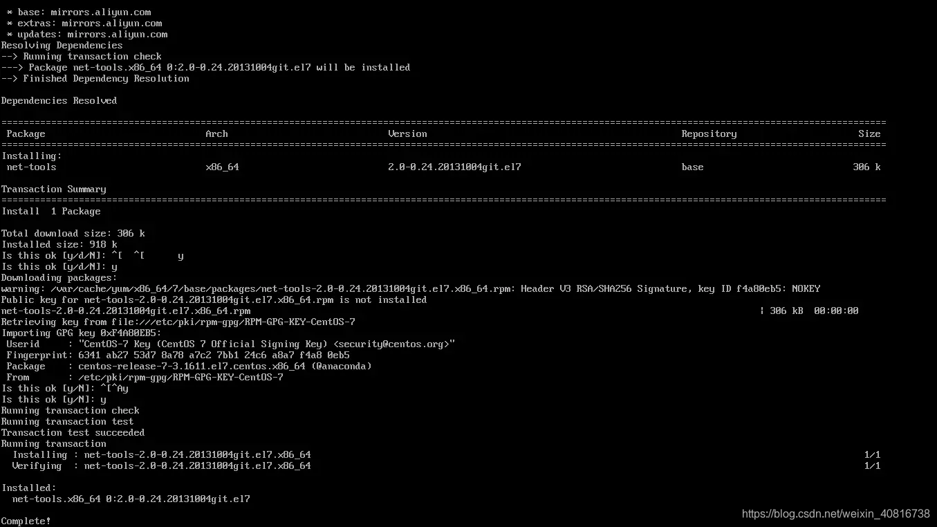Click the 'Dependencies Resolved' text
Viewport: 937px width, 527px height.
59,101
